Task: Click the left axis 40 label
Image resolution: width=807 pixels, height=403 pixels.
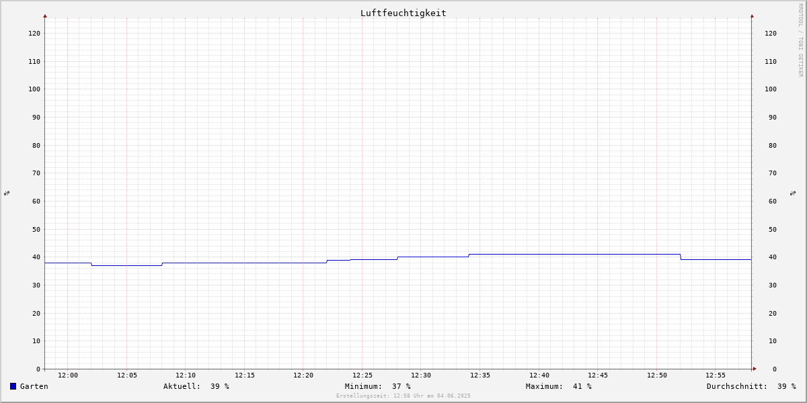Action: tap(36, 257)
